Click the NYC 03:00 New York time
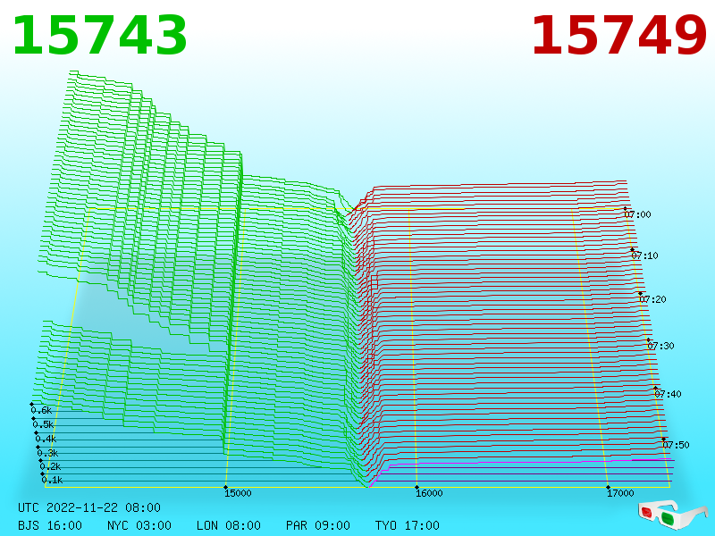The height and width of the screenshot is (536, 715). click(x=139, y=525)
